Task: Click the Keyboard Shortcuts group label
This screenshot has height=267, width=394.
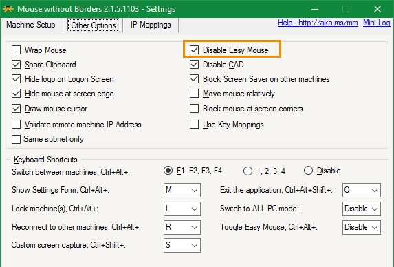Action: point(45,160)
